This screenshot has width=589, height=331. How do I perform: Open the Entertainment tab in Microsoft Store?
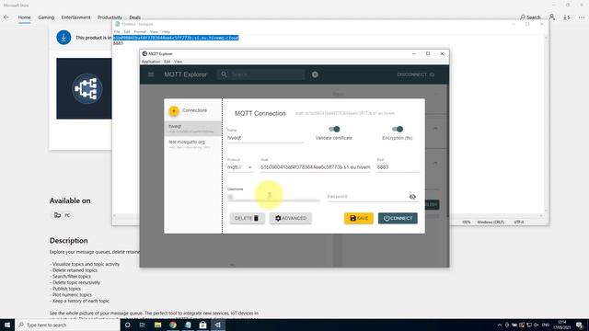pyautogui.click(x=75, y=17)
